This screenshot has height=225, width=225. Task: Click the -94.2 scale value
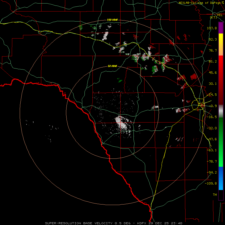tap(212, 172)
